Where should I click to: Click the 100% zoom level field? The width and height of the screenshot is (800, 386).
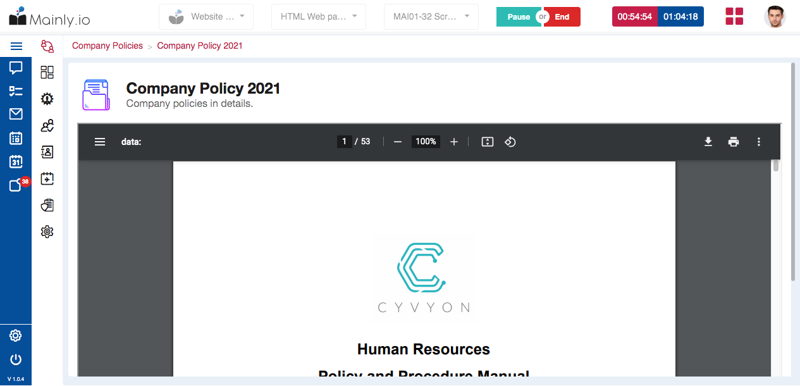pos(426,142)
